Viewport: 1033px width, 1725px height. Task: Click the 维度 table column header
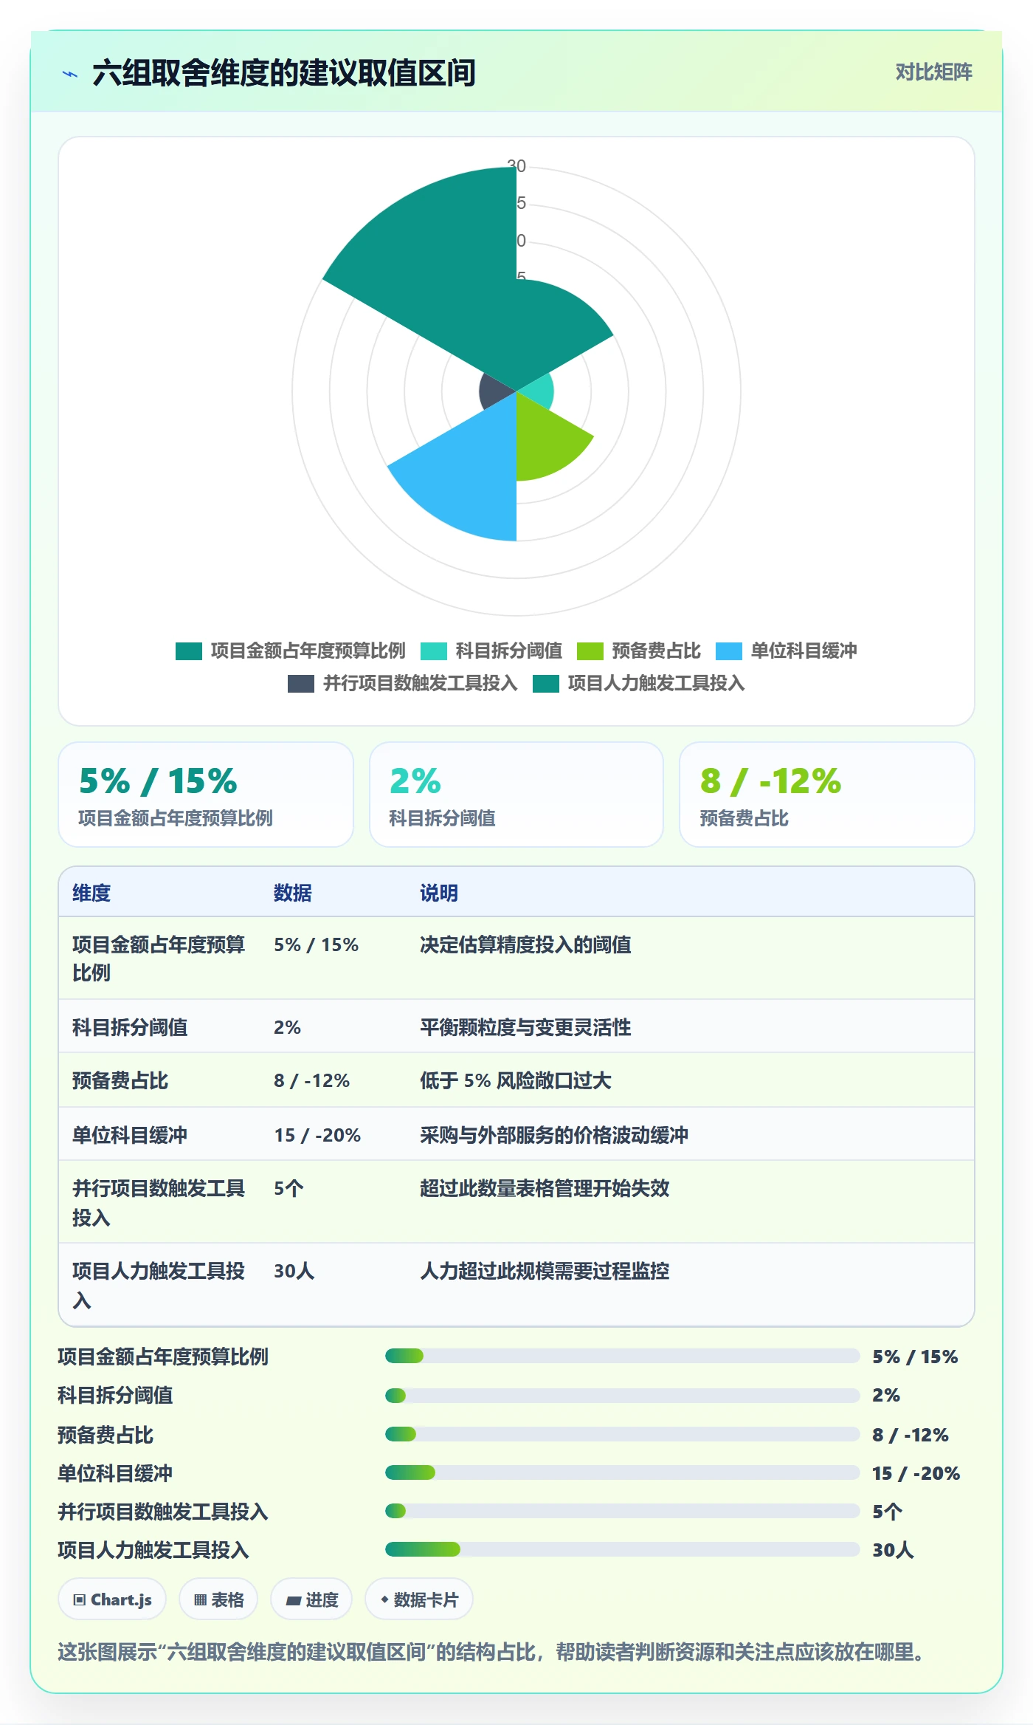pos(91,893)
